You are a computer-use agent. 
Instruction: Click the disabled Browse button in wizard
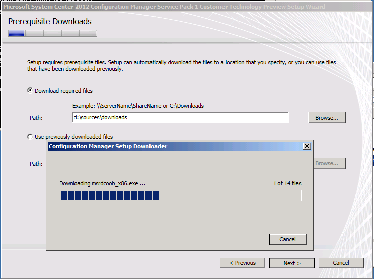329,163
